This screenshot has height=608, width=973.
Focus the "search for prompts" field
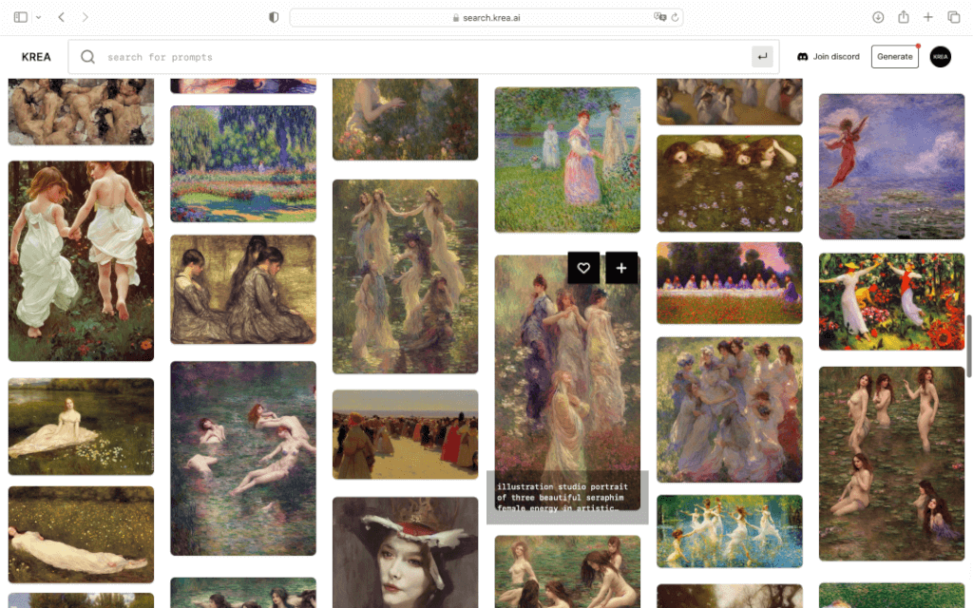(424, 57)
